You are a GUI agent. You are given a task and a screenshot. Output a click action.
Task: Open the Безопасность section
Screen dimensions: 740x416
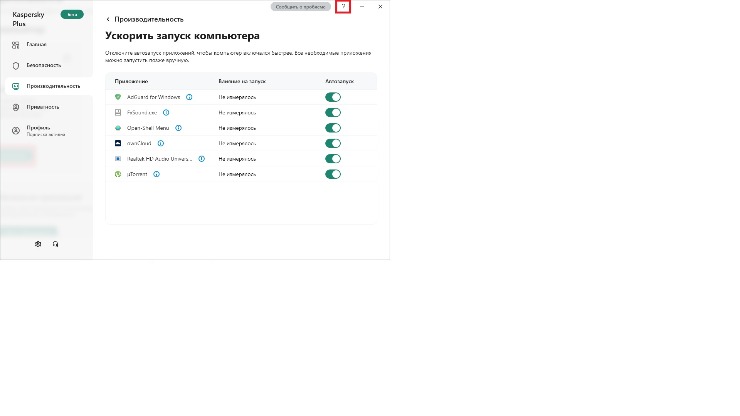tap(49, 65)
